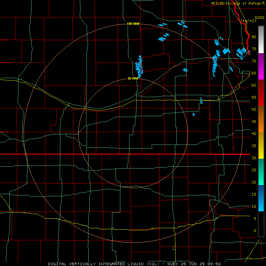This screenshot has width=266, height=266.
Task: Click the 60 value on the color scale
Action: [254, 85]
